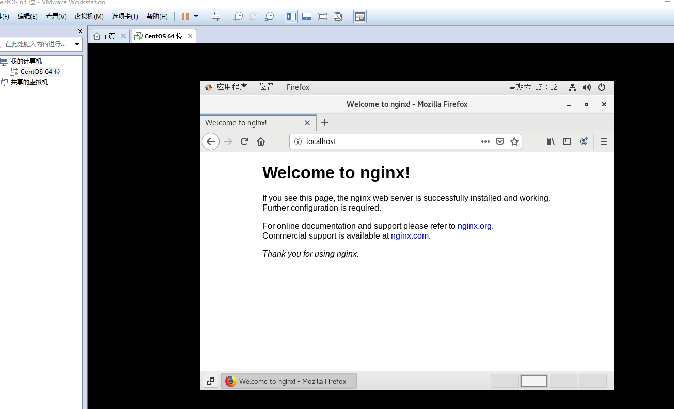Switch to Unity mode
Viewport: 674px width, 409px height.
(338, 17)
